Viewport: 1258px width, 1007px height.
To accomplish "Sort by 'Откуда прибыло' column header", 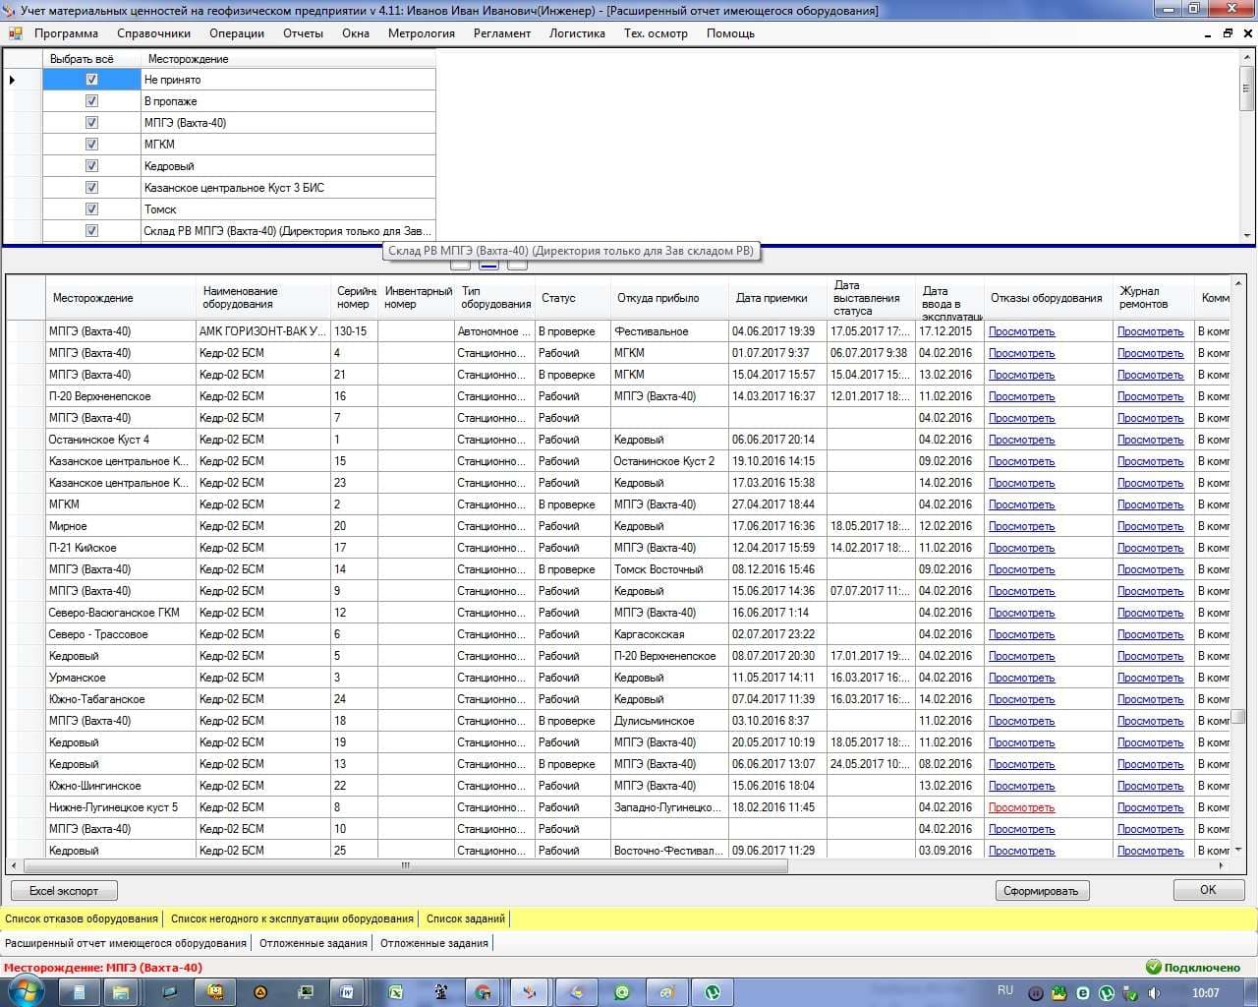I will [668, 298].
